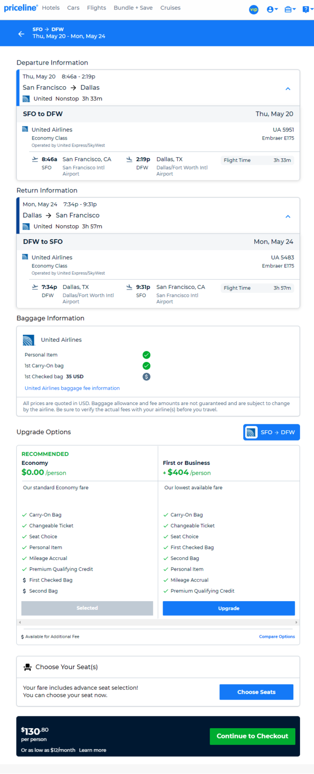Click the $0.00 /person Economy price
Viewport: 314px width, 774px height.
pyautogui.click(x=44, y=472)
